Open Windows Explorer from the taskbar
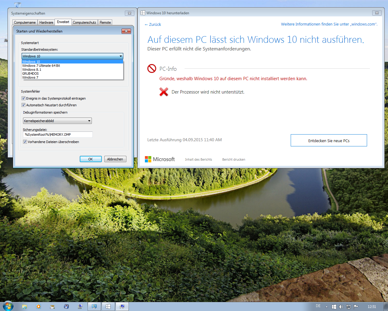Image resolution: width=388 pixels, height=311 pixels. coord(24,306)
